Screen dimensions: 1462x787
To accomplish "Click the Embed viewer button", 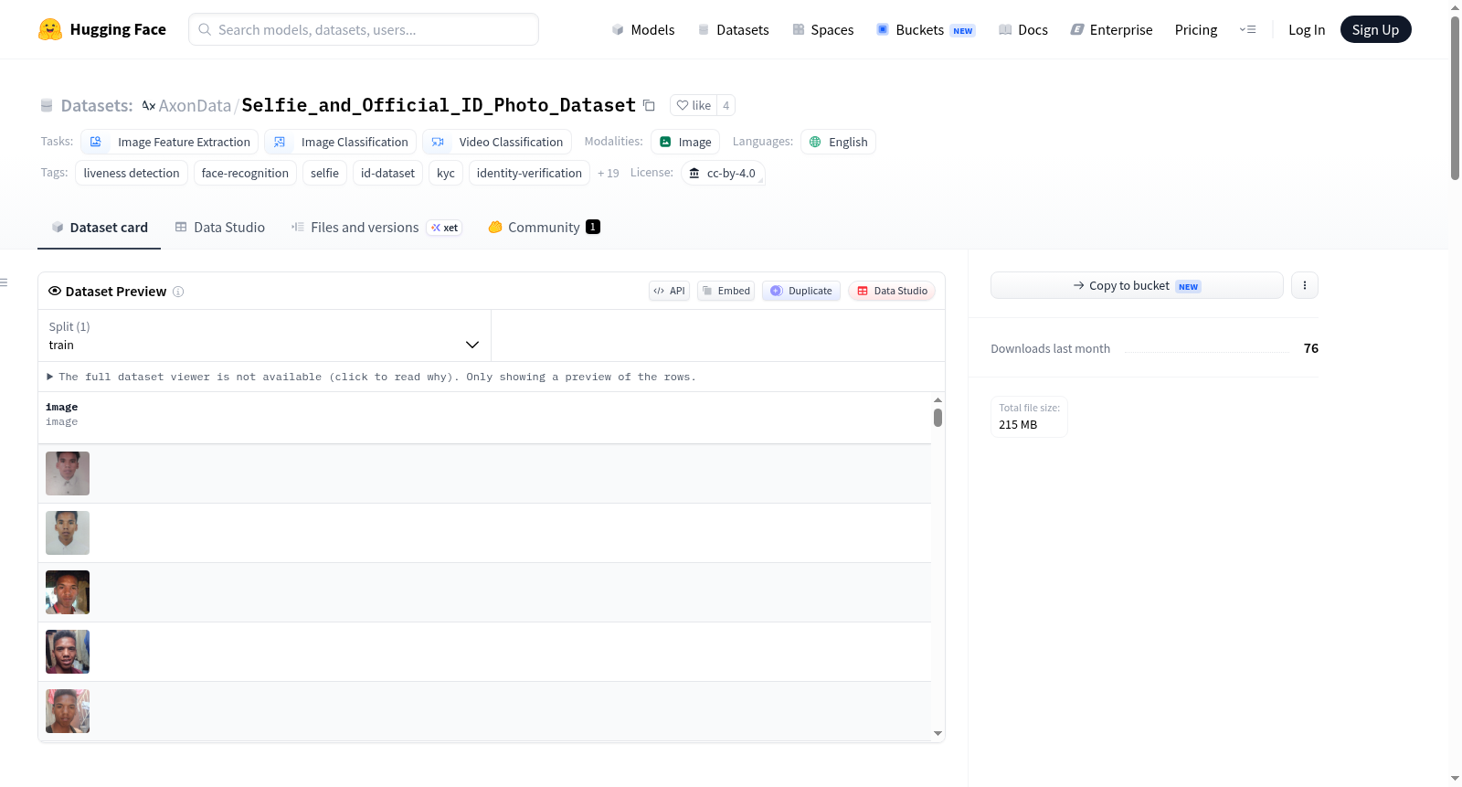I will pos(726,291).
